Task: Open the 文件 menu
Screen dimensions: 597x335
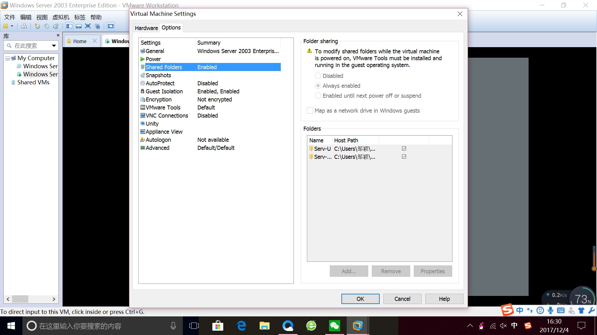Action: pyautogui.click(x=9, y=17)
